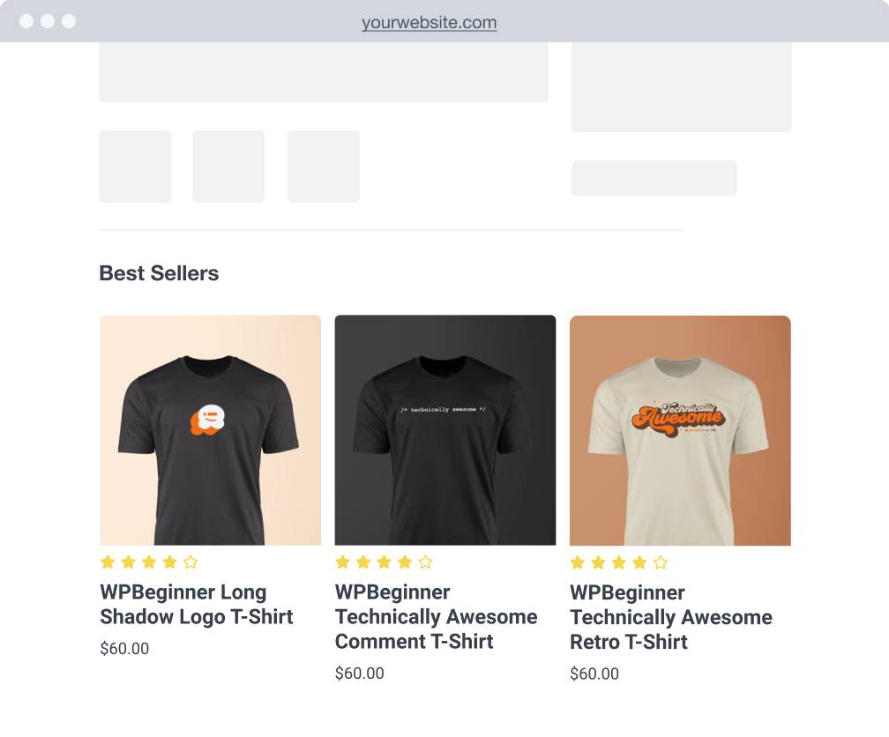Image resolution: width=889 pixels, height=737 pixels.
Task: Open the Long Shadow Logo T-Shirt image
Action: pos(210,429)
